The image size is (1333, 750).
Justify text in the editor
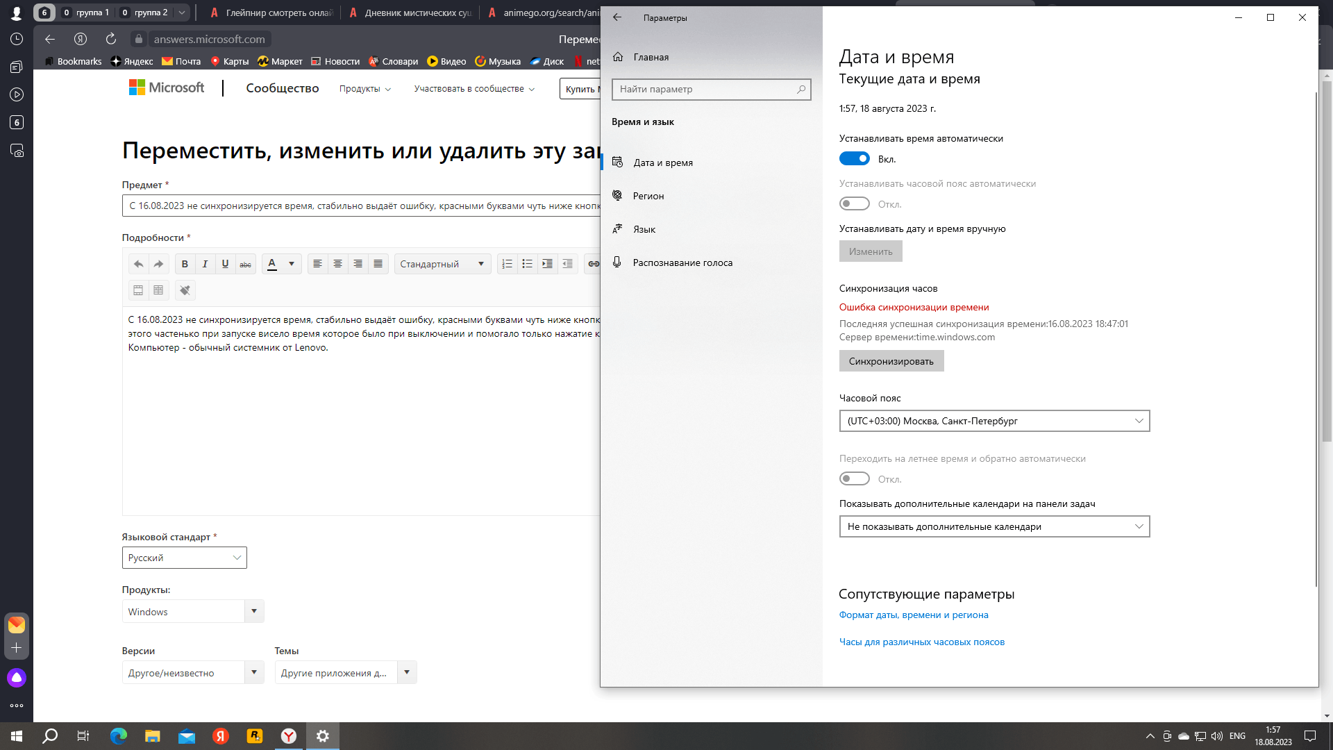click(378, 264)
